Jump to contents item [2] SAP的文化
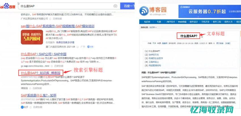The width and height of the screenshot is (241, 116). tap(153, 54)
